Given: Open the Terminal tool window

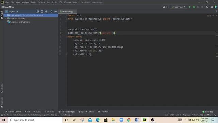Looking at the screenshot, I should click(103, 112).
